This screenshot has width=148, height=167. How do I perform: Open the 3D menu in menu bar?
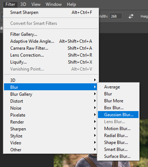(x=23, y=4)
